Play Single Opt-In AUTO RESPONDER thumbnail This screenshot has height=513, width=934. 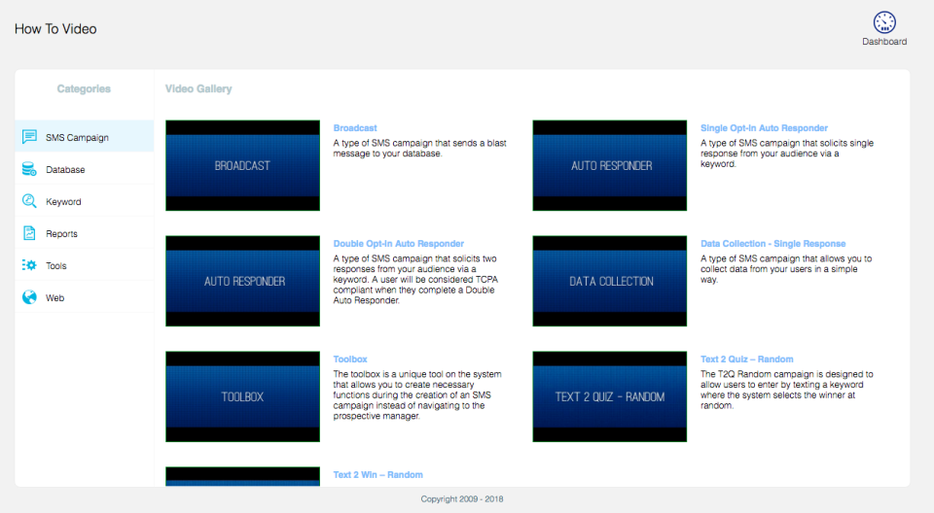tap(609, 165)
